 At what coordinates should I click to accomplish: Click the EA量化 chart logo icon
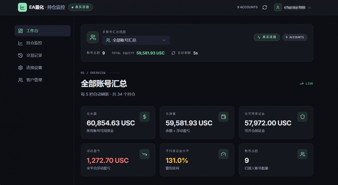click(x=23, y=7)
